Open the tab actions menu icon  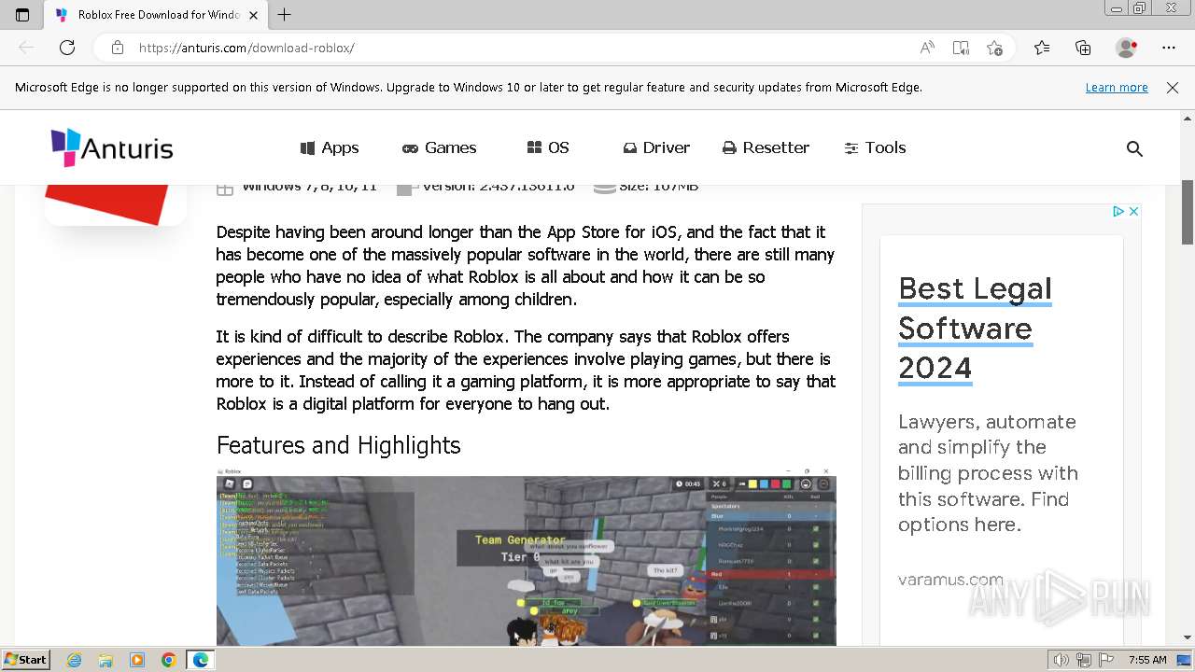click(x=22, y=15)
